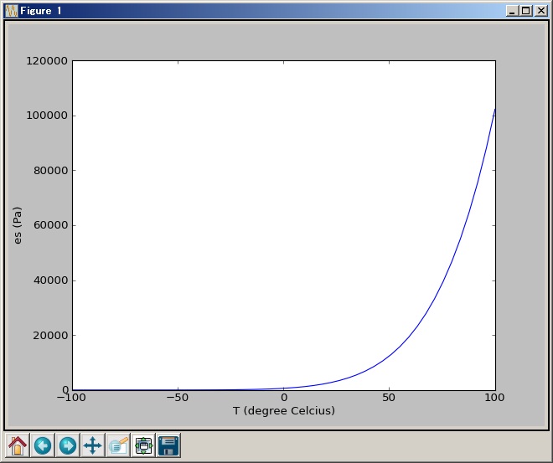553x463 pixels.
Task: Click the 50 x-axis tick label
Action: [x=389, y=397]
